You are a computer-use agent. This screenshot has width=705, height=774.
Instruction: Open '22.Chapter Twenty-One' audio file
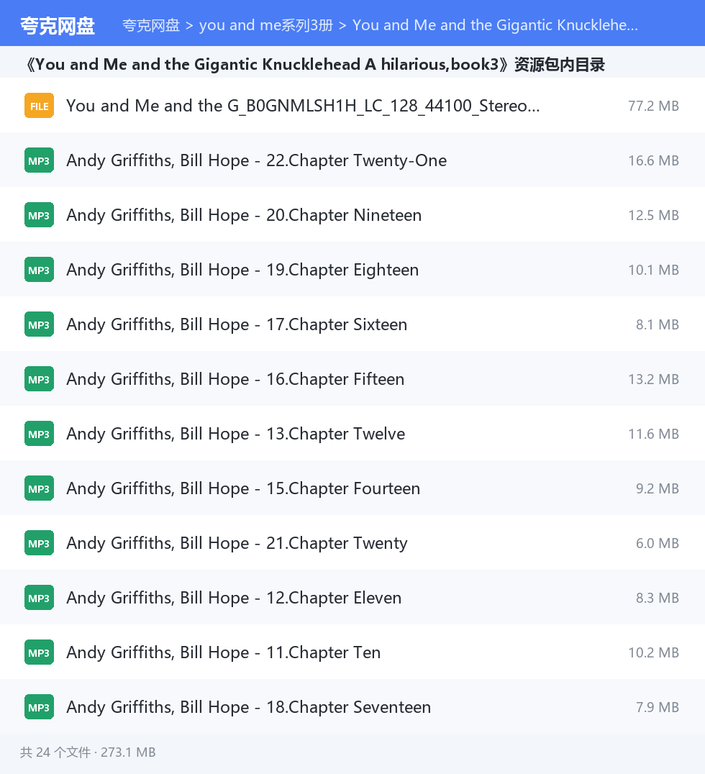click(x=257, y=160)
